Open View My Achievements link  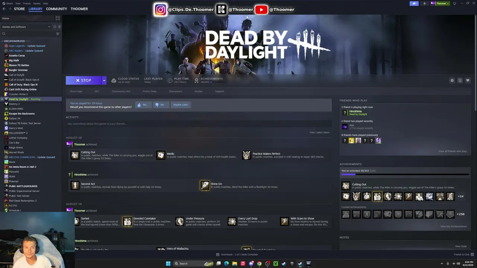pyautogui.click(x=453, y=226)
